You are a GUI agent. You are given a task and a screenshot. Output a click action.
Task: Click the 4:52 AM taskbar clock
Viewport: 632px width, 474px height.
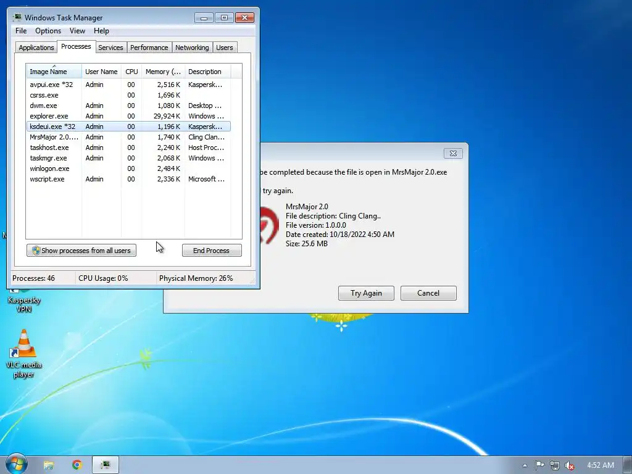(601, 465)
